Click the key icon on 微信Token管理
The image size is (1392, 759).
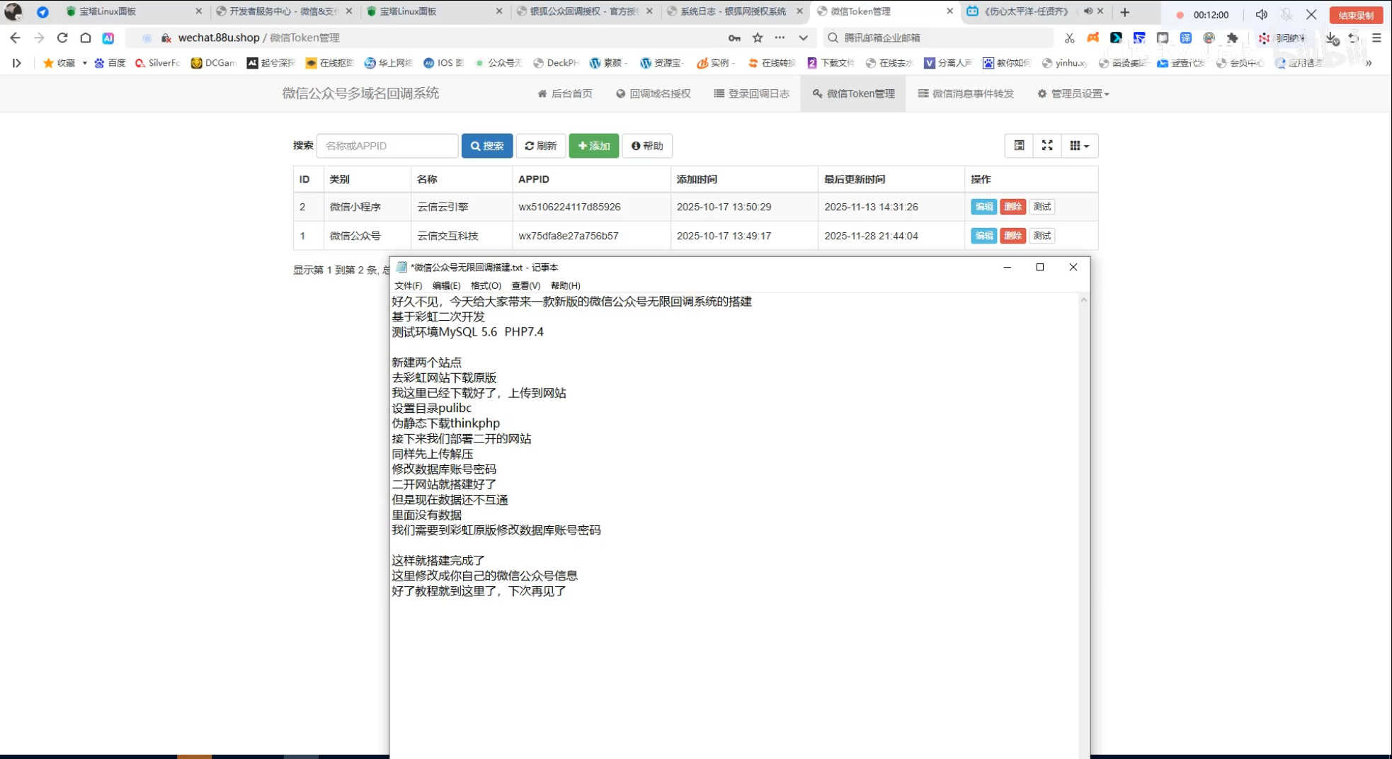pos(816,93)
